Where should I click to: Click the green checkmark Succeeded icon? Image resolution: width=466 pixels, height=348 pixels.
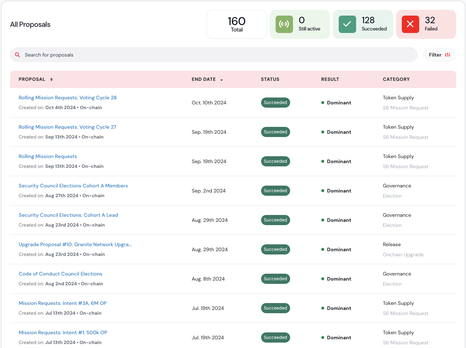click(347, 24)
